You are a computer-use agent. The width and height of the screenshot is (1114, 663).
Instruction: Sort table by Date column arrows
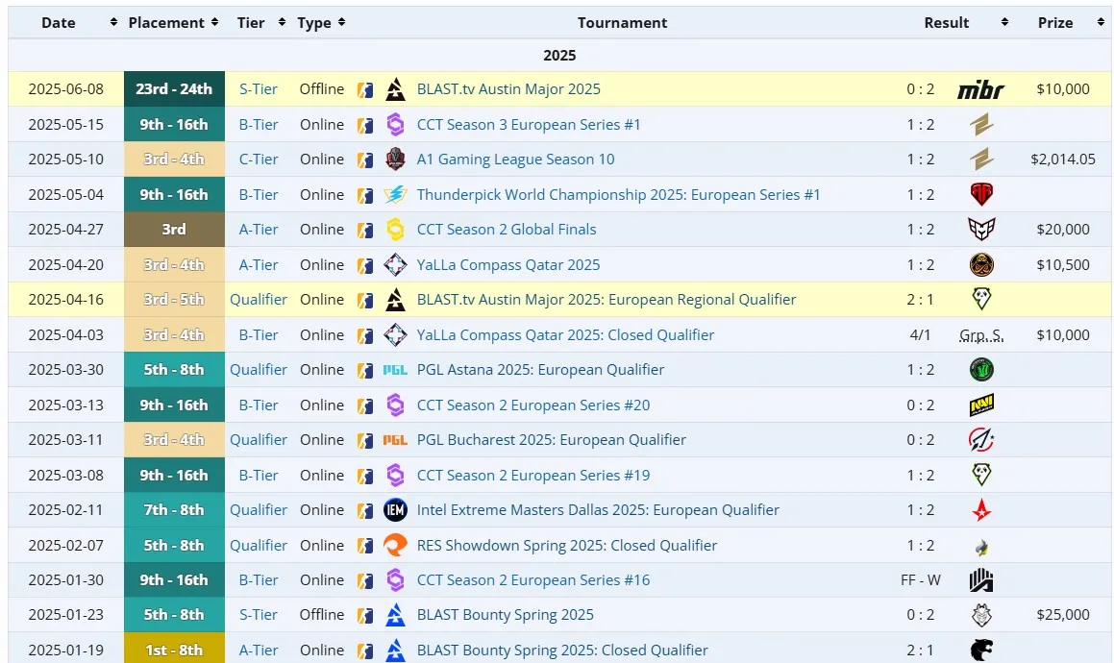113,23
